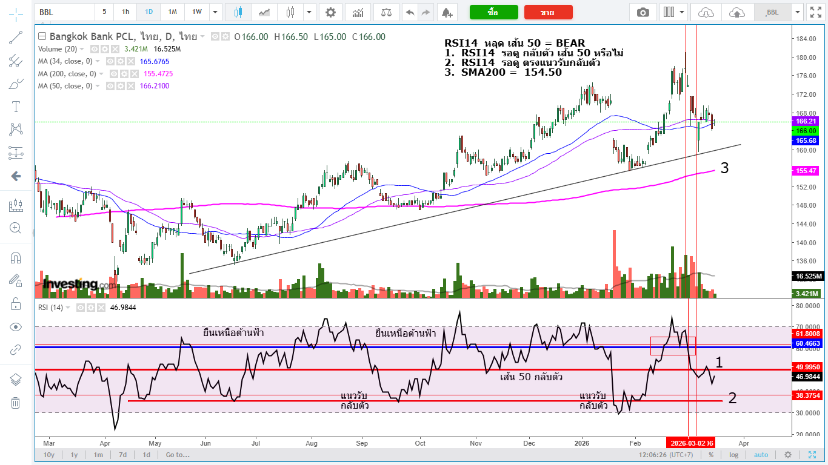Expand the chart type dropdown
Viewport: 828px width, 465px height.
(310, 12)
